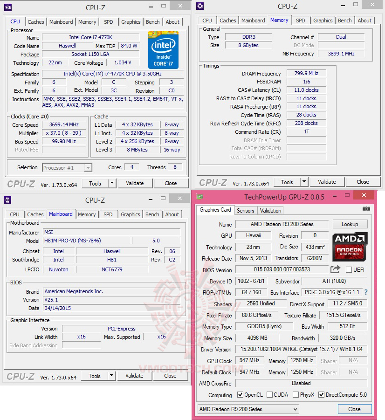Open the Validation tab in GPU-Z
385x420 pixels.
point(271,211)
